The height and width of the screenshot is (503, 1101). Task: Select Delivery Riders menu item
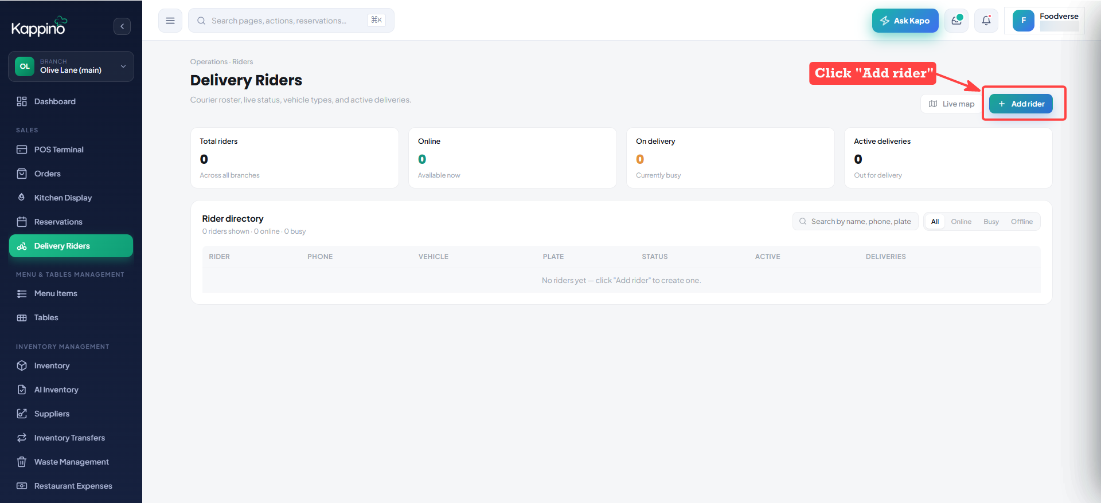pos(71,246)
